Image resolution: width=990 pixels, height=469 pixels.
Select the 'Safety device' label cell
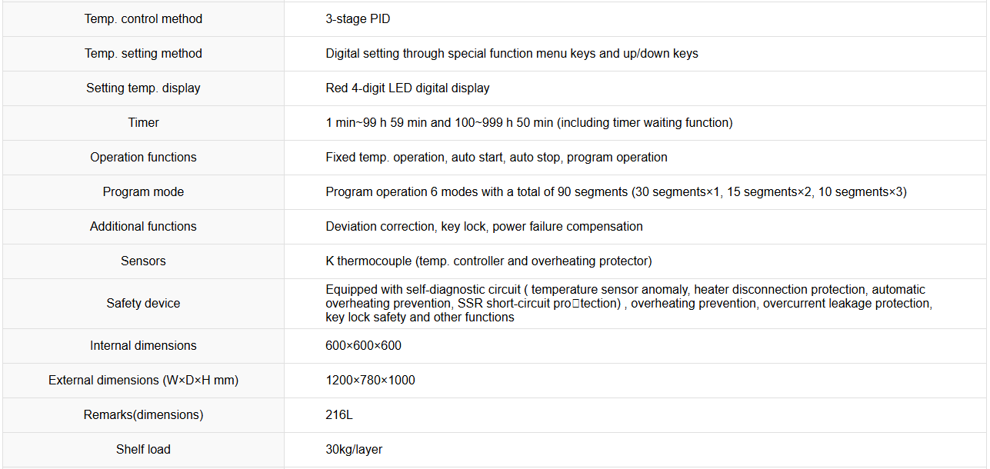click(143, 303)
